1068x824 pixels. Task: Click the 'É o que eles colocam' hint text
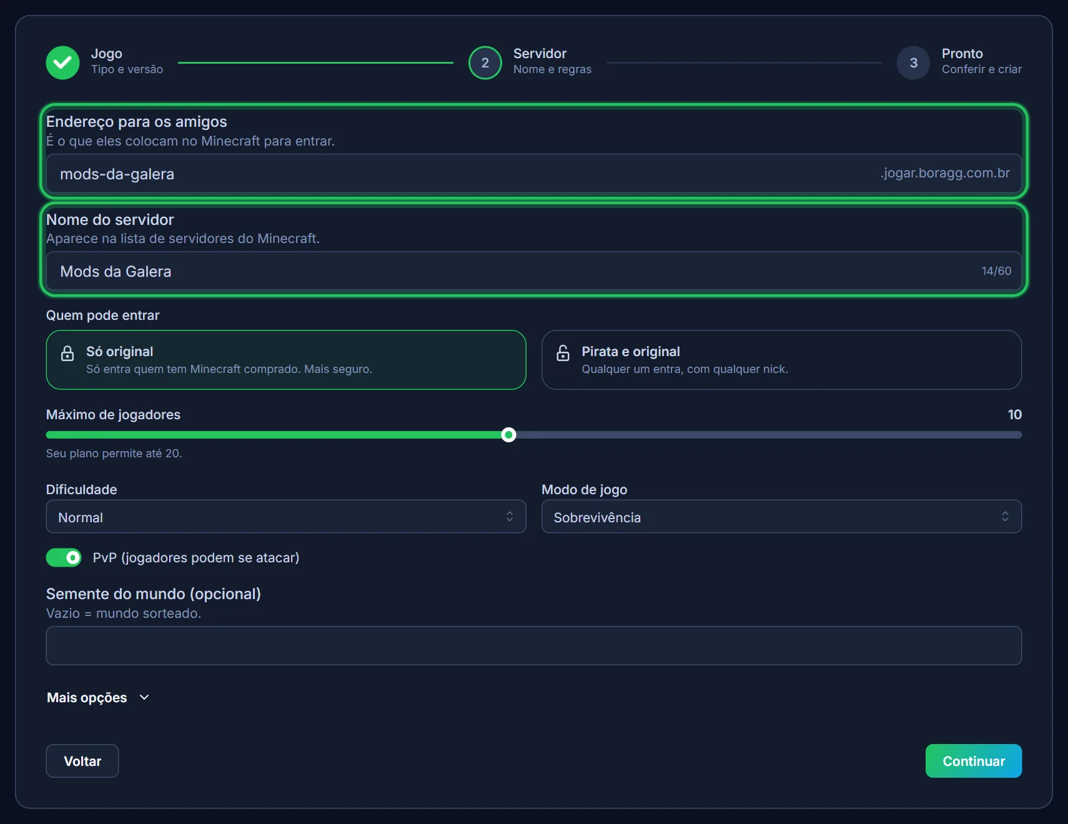pyautogui.click(x=190, y=141)
